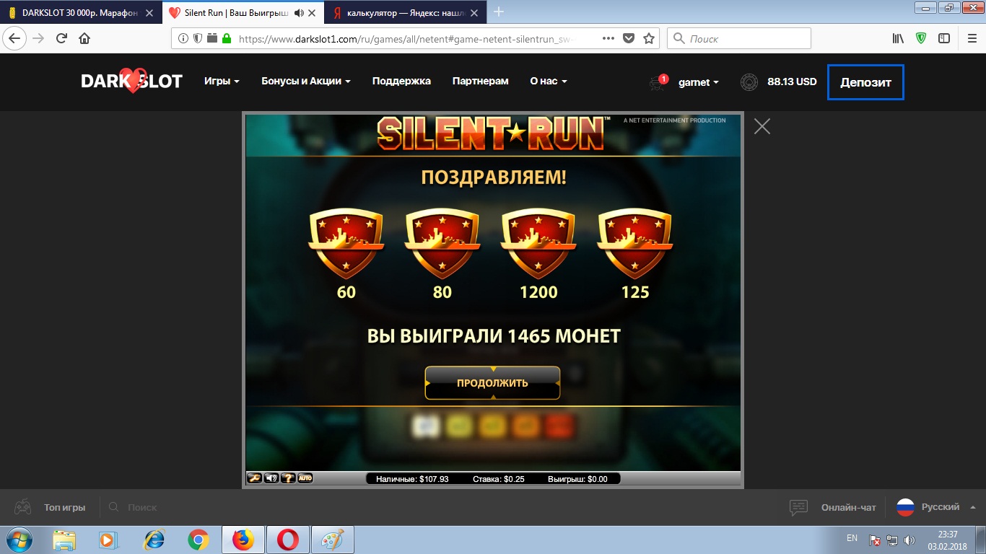Screen dimensions: 986x554
Task: Click the Поиск browser search box
Action: click(x=739, y=39)
